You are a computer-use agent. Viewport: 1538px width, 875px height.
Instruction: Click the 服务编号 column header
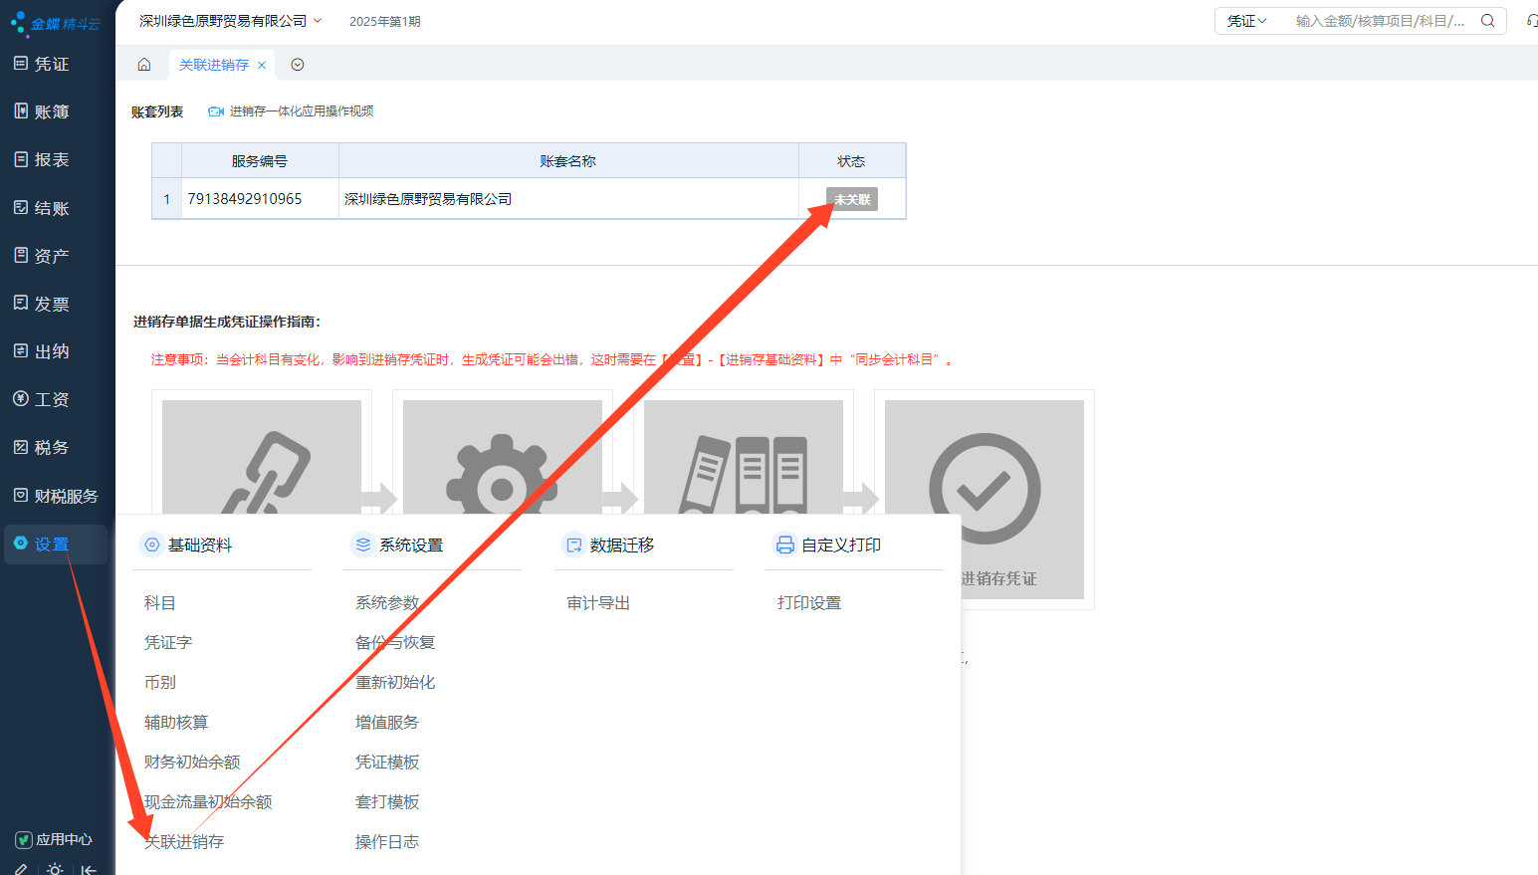[x=260, y=161]
